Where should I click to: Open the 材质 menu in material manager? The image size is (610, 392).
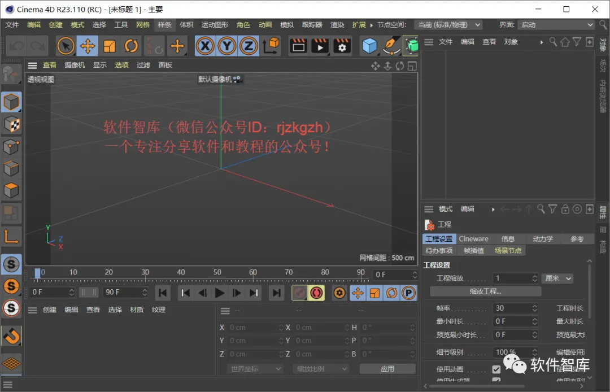click(x=137, y=310)
